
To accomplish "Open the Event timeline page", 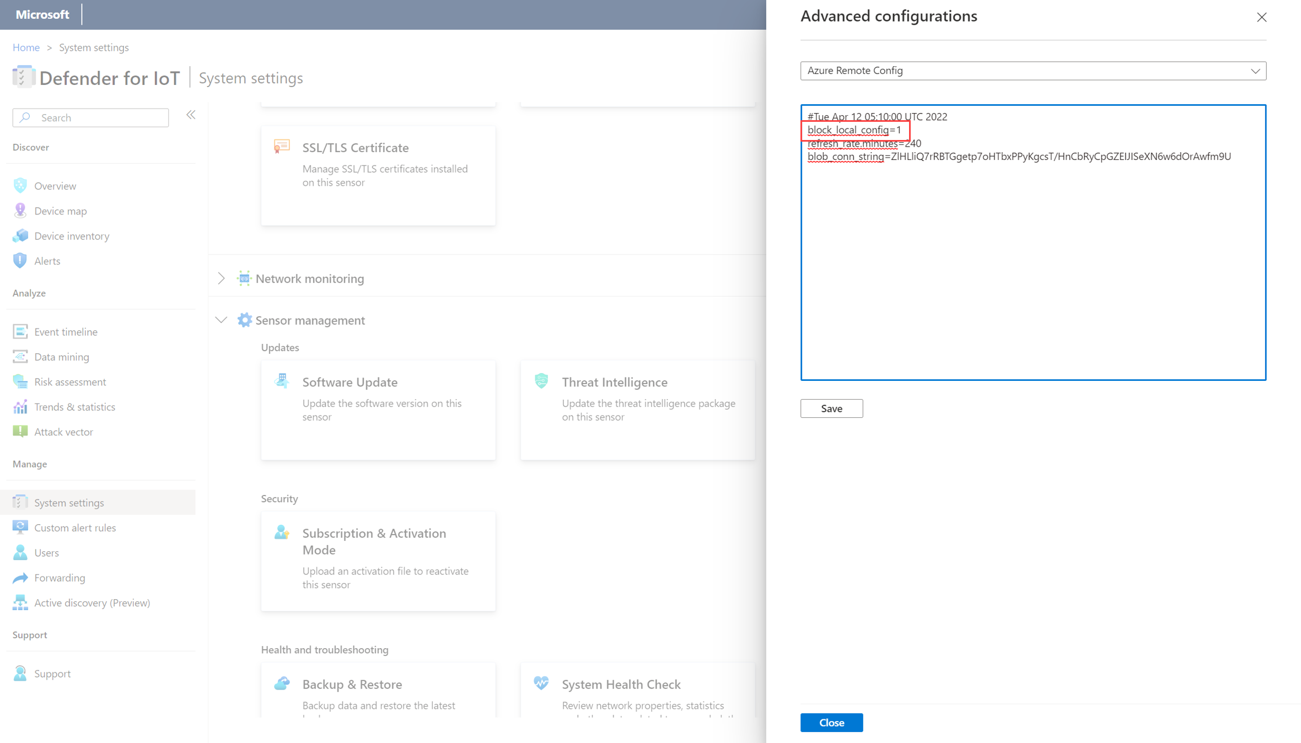I will (66, 332).
